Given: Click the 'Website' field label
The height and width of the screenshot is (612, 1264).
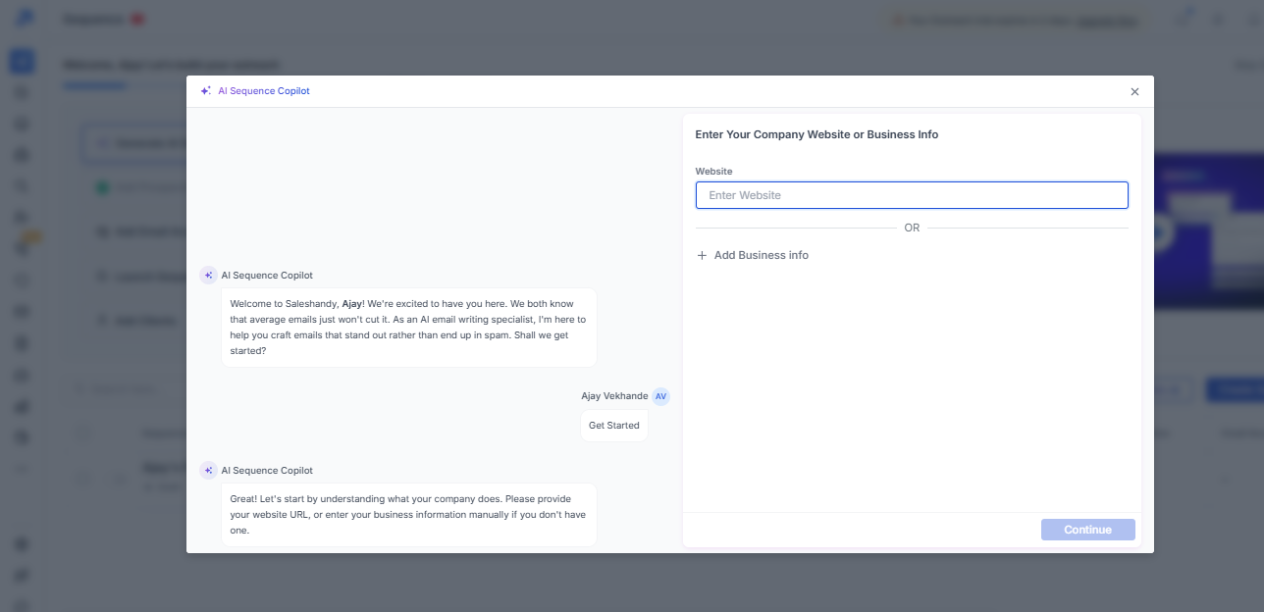Looking at the screenshot, I should 713,172.
